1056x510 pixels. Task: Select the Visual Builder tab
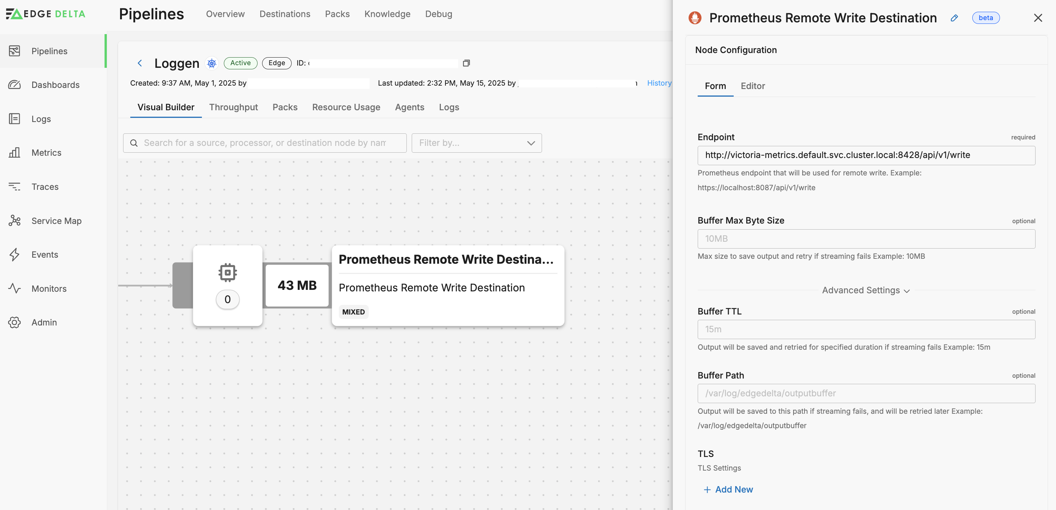click(166, 107)
